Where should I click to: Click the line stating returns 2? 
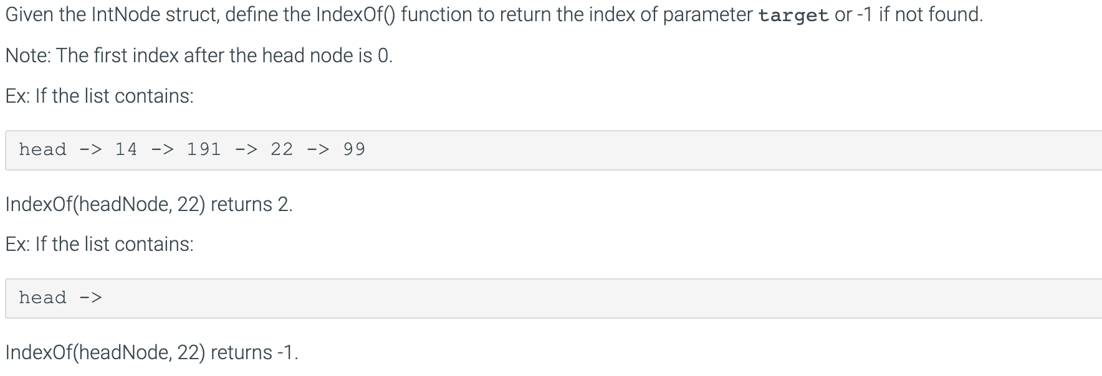(149, 204)
